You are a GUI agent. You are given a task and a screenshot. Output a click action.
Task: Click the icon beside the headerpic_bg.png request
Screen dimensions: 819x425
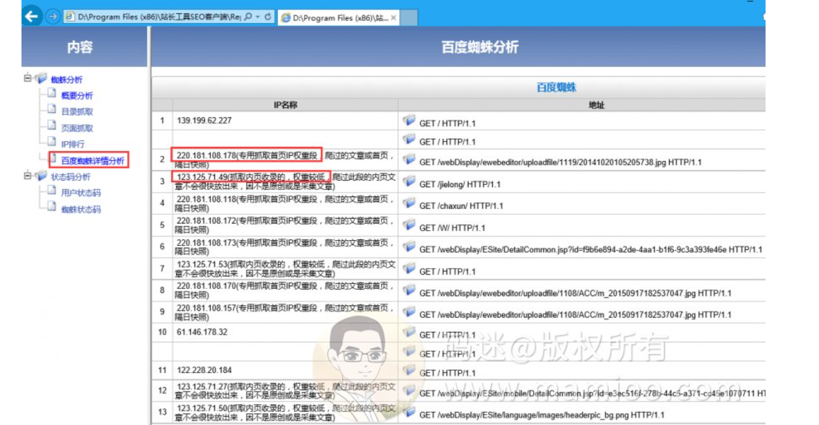point(409,412)
